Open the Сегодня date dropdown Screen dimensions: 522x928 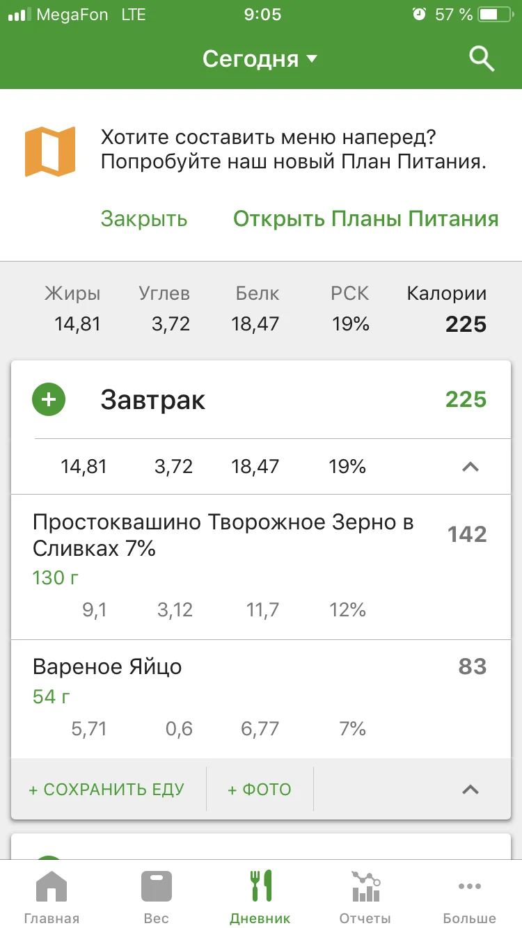[260, 59]
